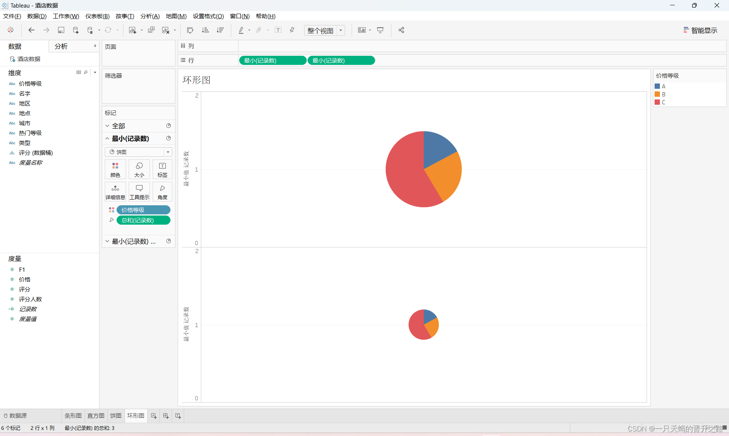Screen dimensions: 729x436
Task: Click first 最小(记录数) pill on rows shelf
Action: tap(273, 61)
